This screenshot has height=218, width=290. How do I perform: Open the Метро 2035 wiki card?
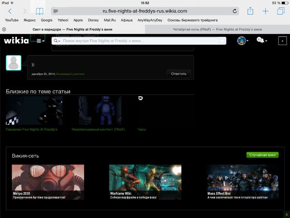point(48,182)
